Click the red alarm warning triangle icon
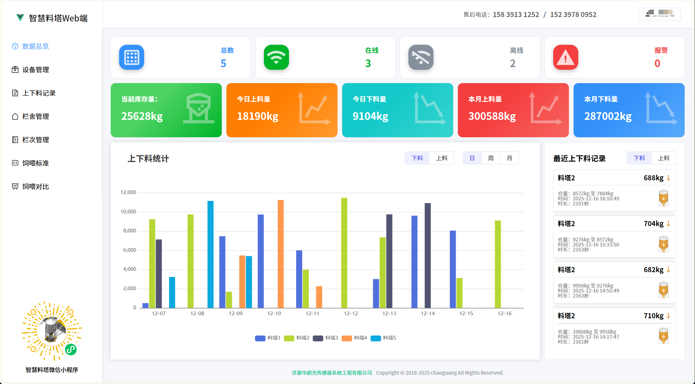Screen dimensions: 695x384 click(565, 57)
